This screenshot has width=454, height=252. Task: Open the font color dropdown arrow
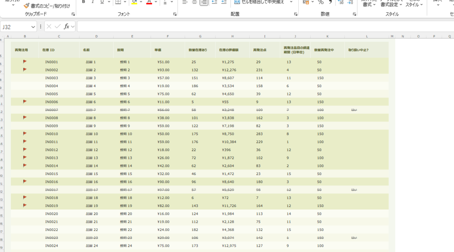(156, 2)
